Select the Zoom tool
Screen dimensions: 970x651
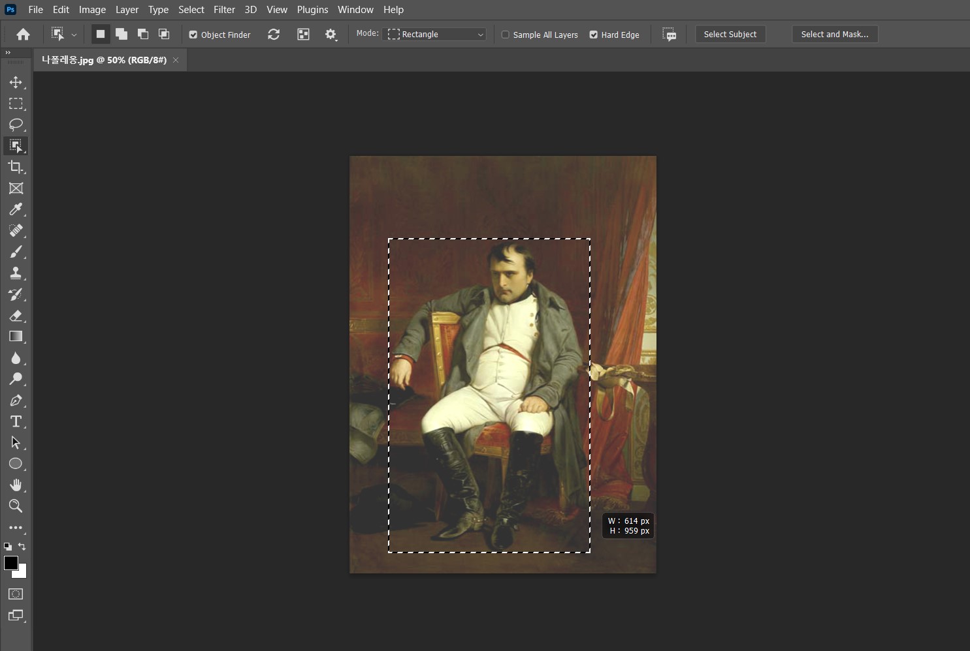pos(16,506)
